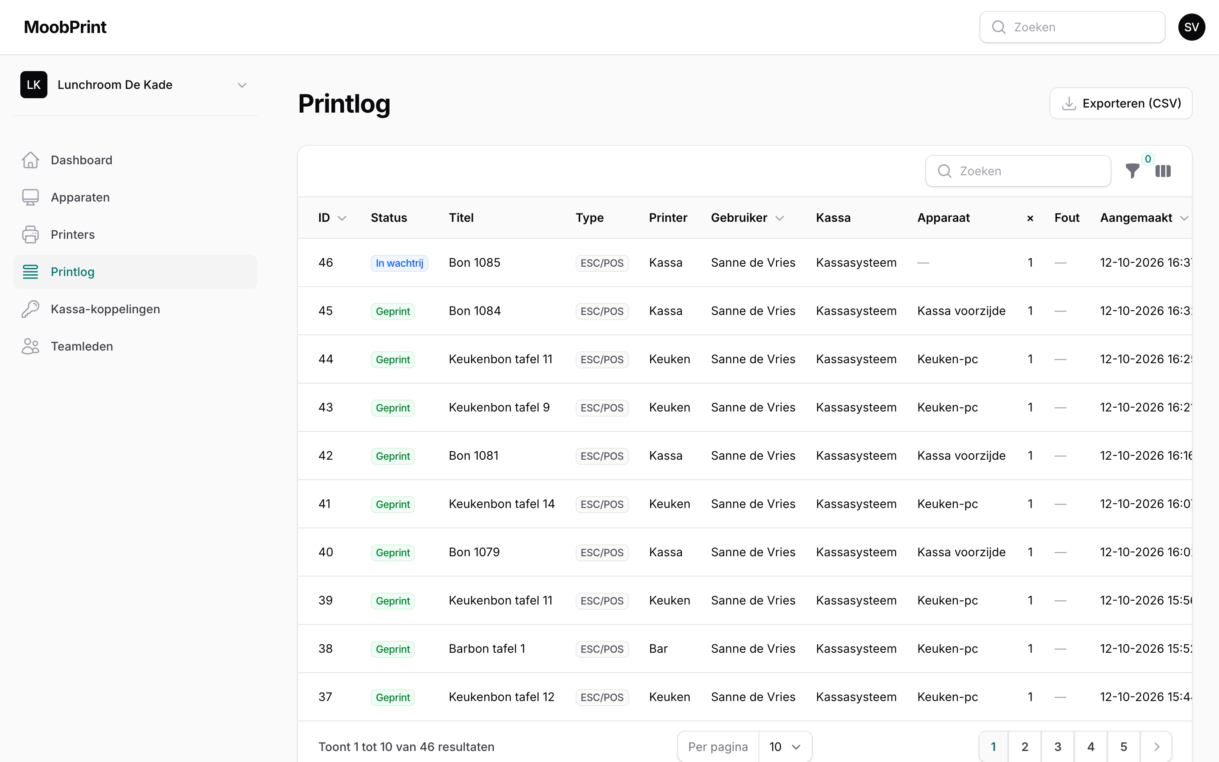Click the SV user avatar
Image resolution: width=1219 pixels, height=762 pixels.
(1191, 27)
